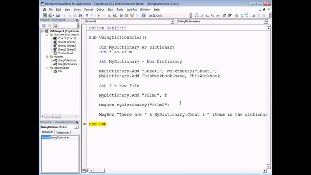
Task: Toggle Bookmark with the blue flag icon
Action: coord(254,15)
